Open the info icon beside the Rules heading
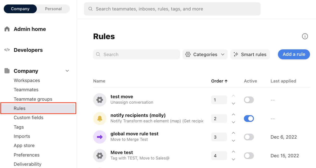This screenshot has width=316, height=168. 305,36
